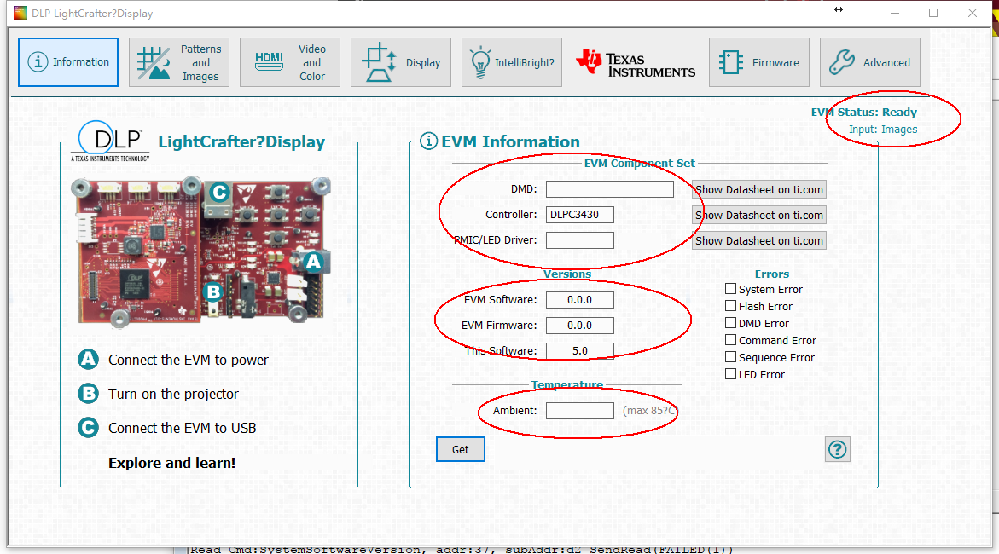The image size is (999, 554).
Task: Click the "Input: Images" status text
Action: 883,130
